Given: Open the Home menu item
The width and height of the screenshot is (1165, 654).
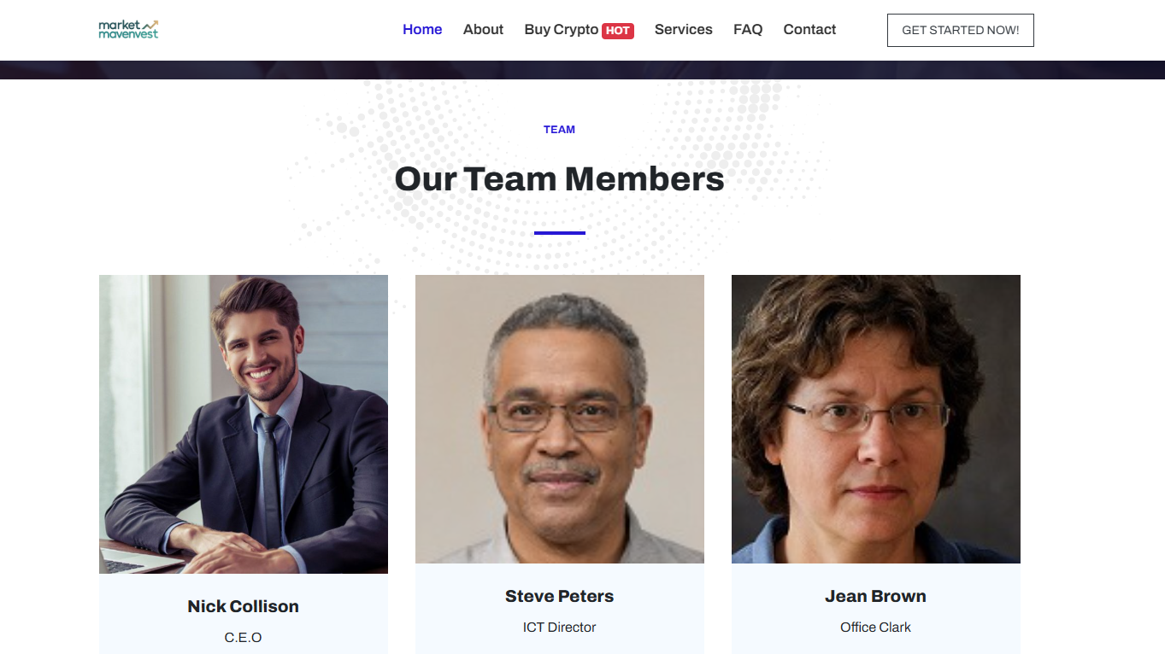Looking at the screenshot, I should [x=422, y=30].
